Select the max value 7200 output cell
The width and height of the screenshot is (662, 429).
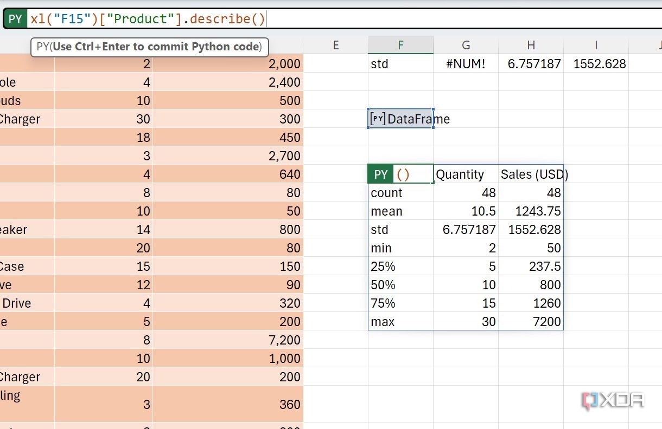(531, 322)
